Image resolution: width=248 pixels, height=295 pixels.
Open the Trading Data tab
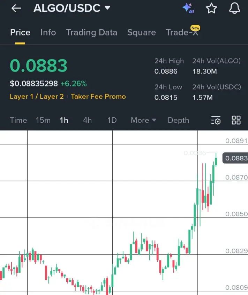[92, 32]
